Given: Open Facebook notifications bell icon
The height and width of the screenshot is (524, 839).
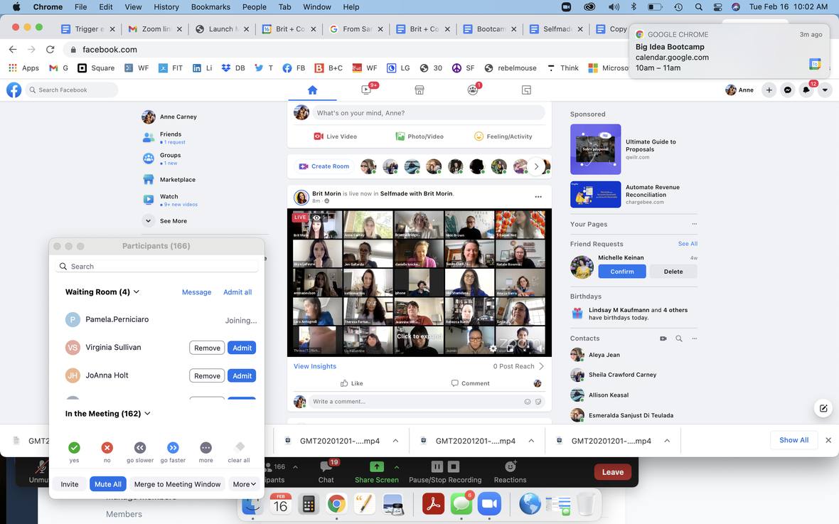Looking at the screenshot, I should [806, 90].
